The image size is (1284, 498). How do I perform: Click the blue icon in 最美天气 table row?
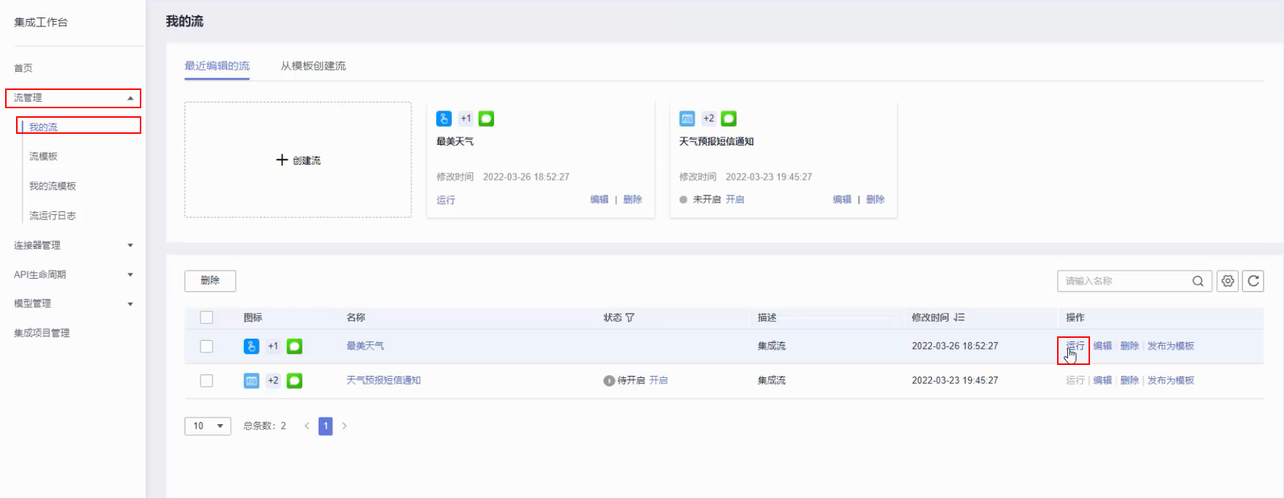pos(251,347)
